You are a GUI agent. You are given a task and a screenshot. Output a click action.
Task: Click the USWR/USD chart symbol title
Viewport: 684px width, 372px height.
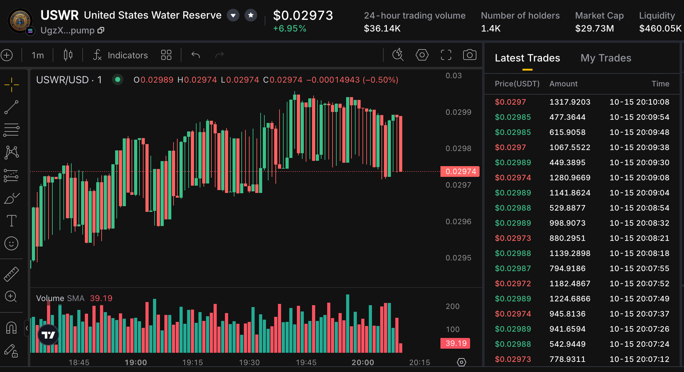pos(69,80)
